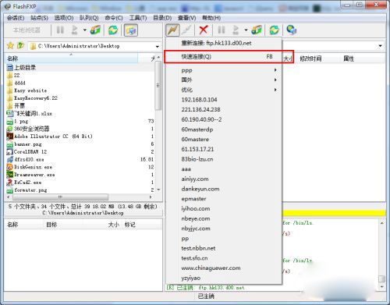Select site yzyiyao
The height and width of the screenshot is (305, 390).
[x=224, y=278]
